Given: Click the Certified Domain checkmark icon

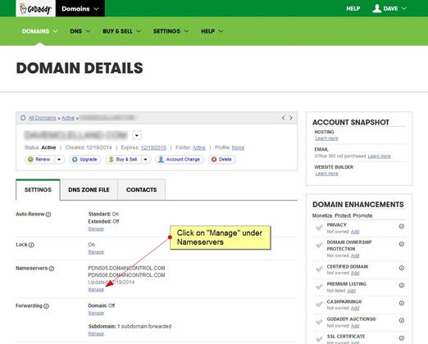Looking at the screenshot, I should (319, 269).
